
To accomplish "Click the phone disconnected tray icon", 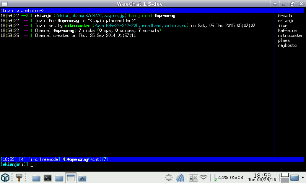I will (193, 178).
